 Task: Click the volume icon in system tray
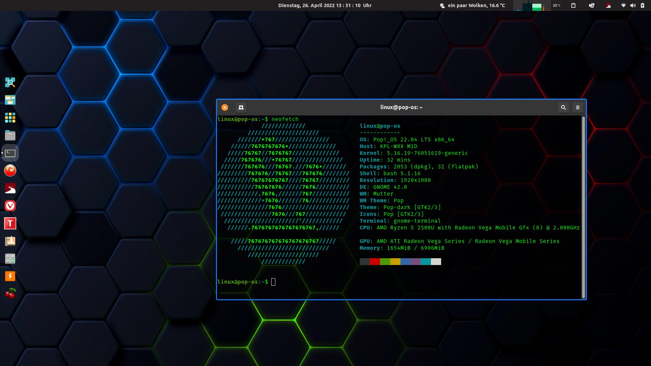[x=633, y=5]
